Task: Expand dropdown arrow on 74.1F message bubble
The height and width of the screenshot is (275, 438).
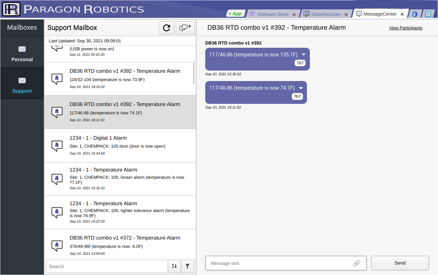Action: pos(300,88)
